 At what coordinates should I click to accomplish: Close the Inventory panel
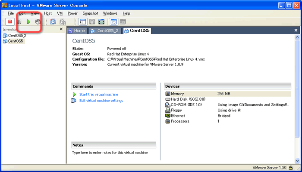[61, 29]
